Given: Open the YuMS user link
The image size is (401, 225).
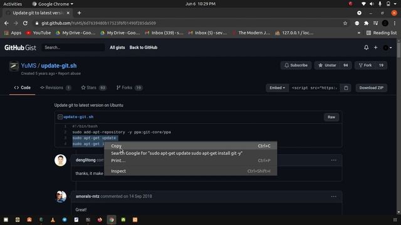Looking at the screenshot, I should [29, 66].
